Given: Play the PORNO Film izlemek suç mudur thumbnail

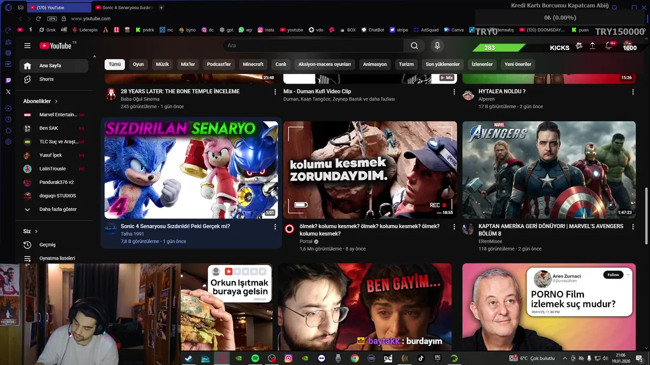Looking at the screenshot, I should click(549, 307).
